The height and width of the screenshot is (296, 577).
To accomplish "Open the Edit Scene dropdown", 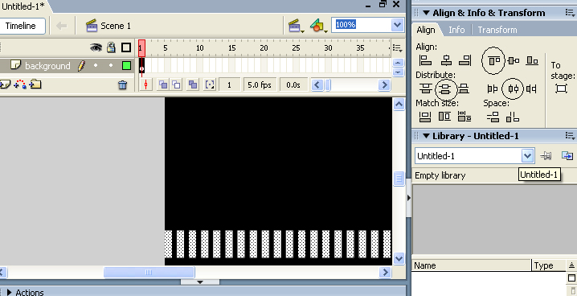I will [297, 26].
